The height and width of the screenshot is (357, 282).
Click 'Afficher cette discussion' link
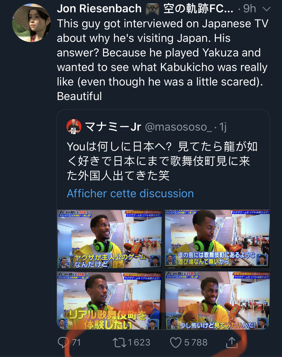click(x=130, y=194)
